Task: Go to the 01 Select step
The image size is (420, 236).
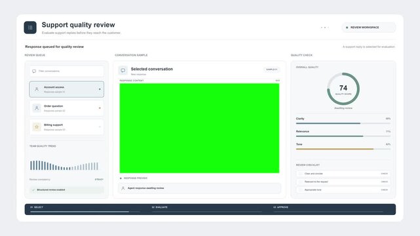Action: pyautogui.click(x=85, y=209)
